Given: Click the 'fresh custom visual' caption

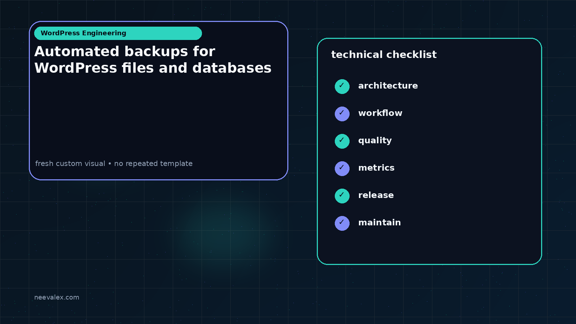Looking at the screenshot, I should [x=114, y=163].
